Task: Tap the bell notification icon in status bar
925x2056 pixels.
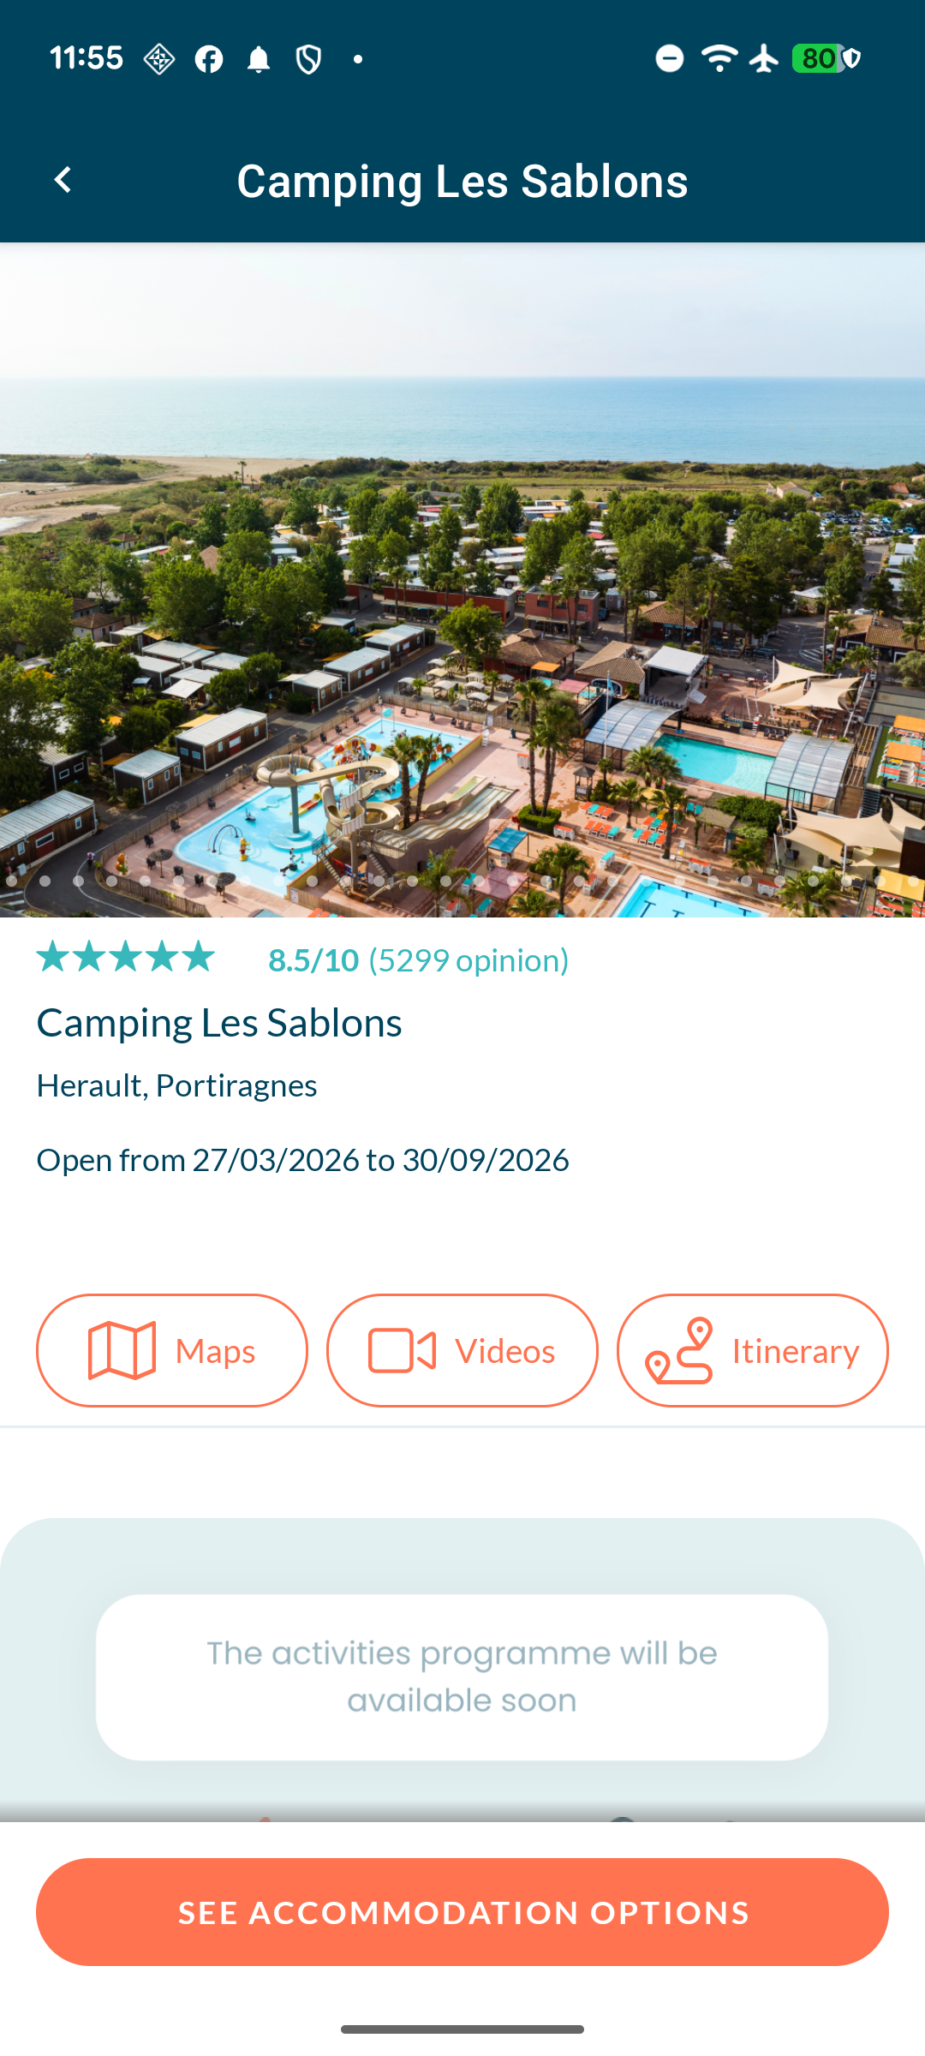Action: (259, 59)
